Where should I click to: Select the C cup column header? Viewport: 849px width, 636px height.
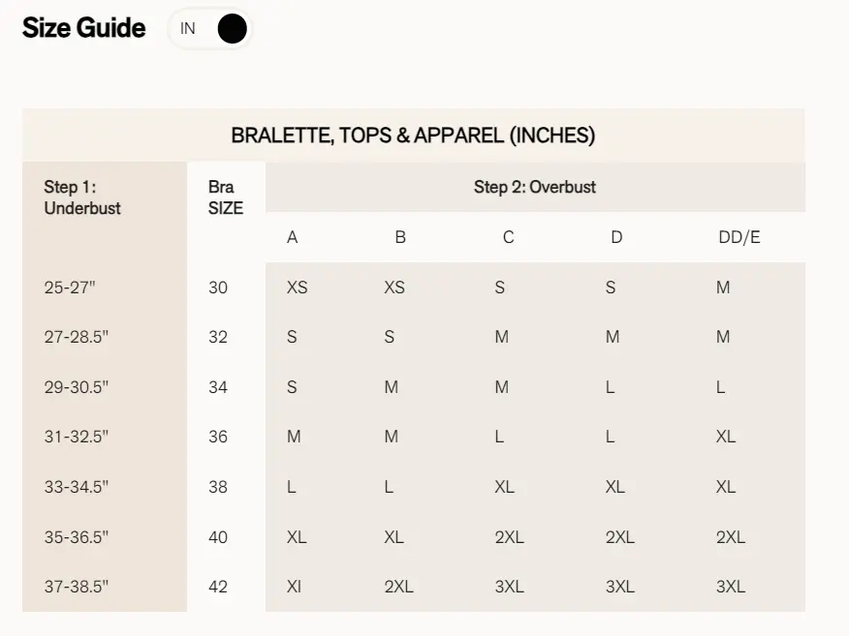508,237
